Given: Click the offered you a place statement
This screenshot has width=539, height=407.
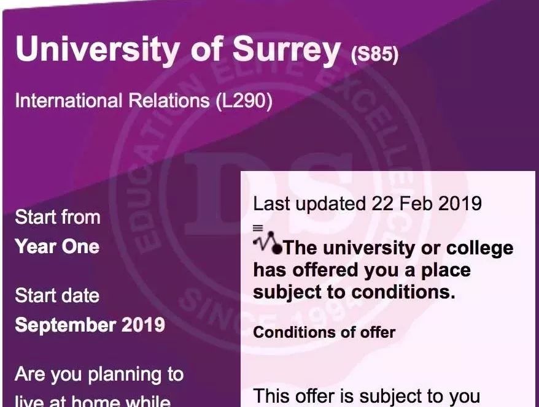Looking at the screenshot, I should tap(362, 270).
